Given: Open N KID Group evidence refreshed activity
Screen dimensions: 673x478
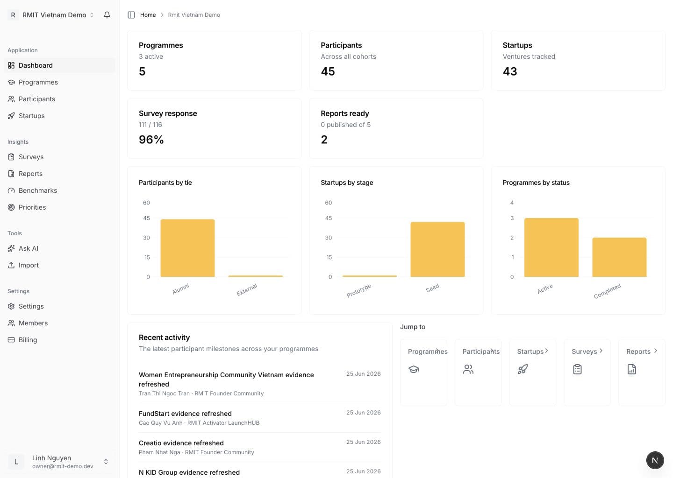Looking at the screenshot, I should [x=260, y=472].
